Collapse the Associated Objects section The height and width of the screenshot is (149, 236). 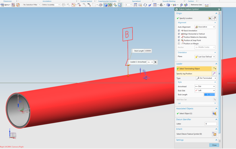[x=216, y=108]
